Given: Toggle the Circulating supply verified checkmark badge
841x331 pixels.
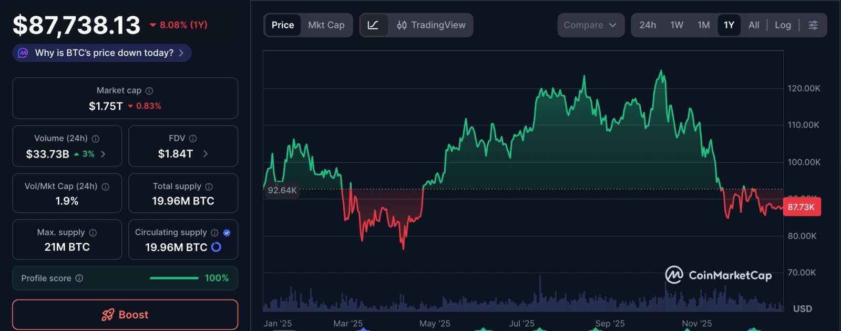Looking at the screenshot, I should click(x=226, y=232).
